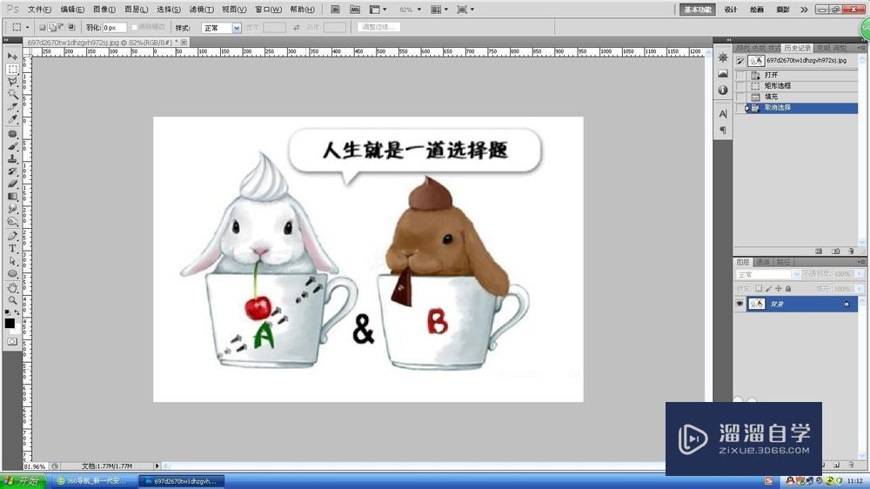Select the Zoom tool in the toolbox
The image size is (870, 489).
[12, 300]
